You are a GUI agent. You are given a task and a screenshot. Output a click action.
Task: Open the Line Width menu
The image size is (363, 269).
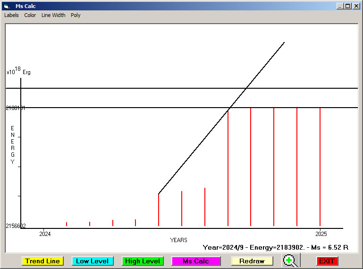pyautogui.click(x=53, y=15)
